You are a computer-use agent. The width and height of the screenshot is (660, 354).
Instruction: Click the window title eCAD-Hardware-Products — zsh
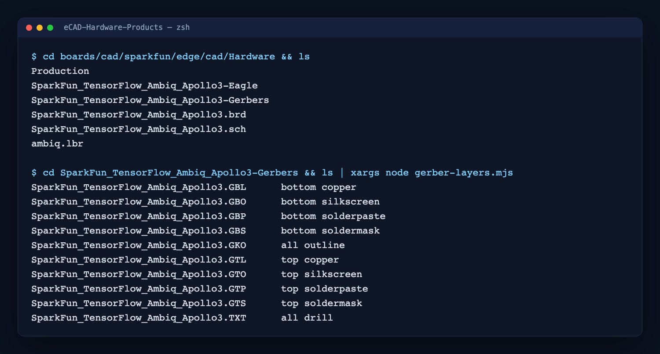127,27
